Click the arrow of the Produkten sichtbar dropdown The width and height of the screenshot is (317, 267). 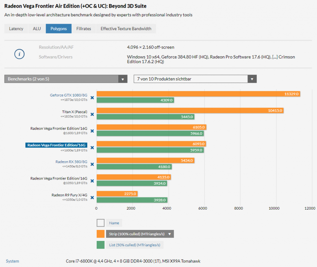coord(252,79)
